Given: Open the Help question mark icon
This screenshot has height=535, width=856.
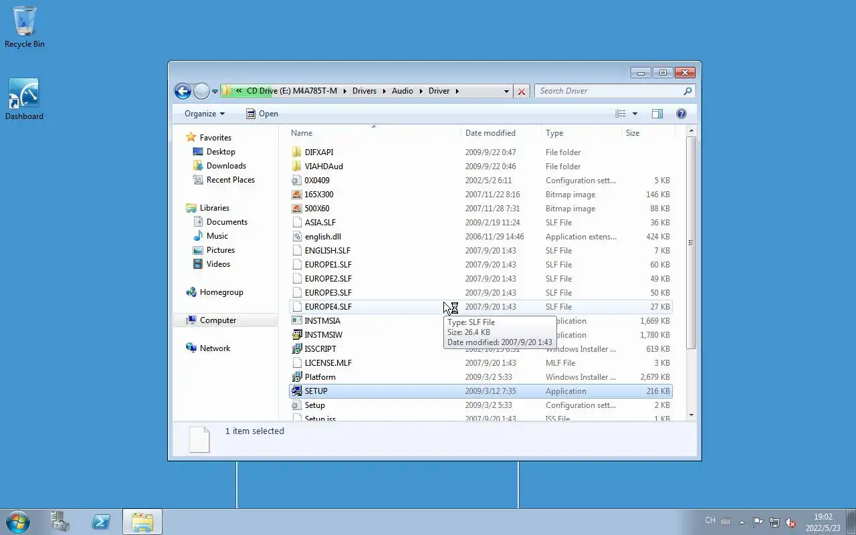Looking at the screenshot, I should [x=681, y=114].
